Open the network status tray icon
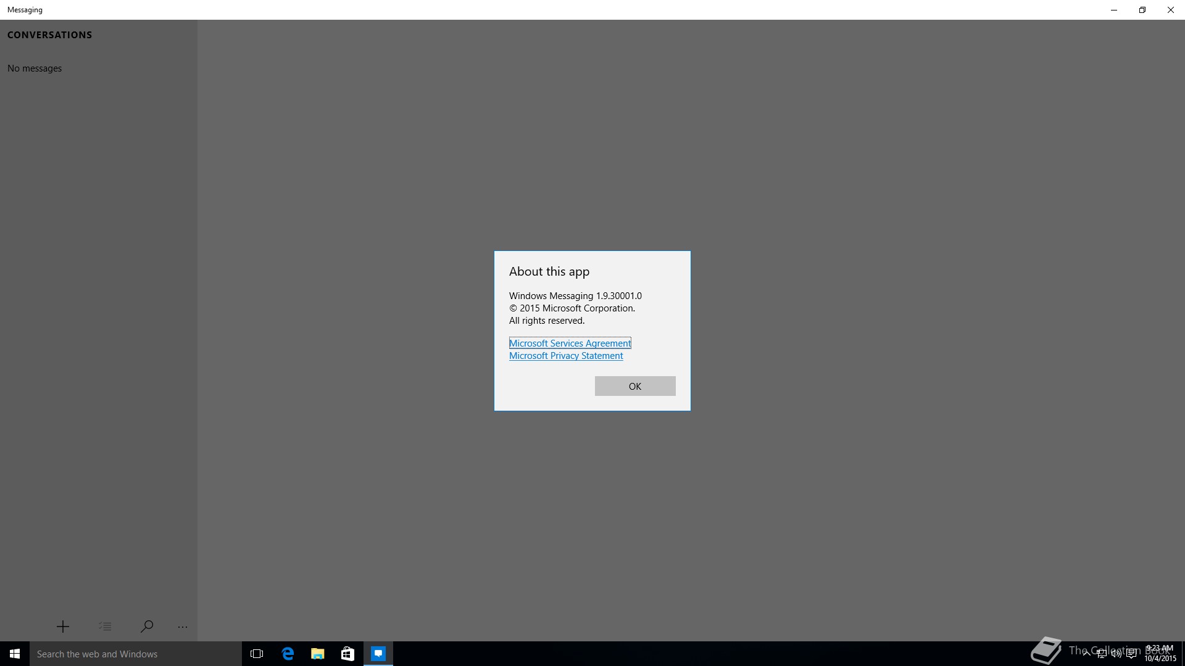 [1101, 654]
